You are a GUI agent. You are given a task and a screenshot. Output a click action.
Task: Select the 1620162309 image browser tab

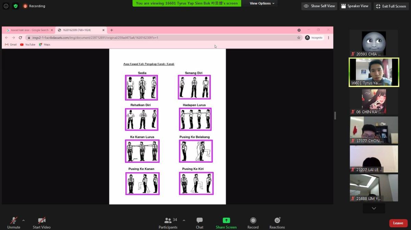coord(79,30)
